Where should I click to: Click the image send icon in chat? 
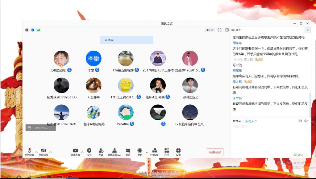(x=300, y=121)
